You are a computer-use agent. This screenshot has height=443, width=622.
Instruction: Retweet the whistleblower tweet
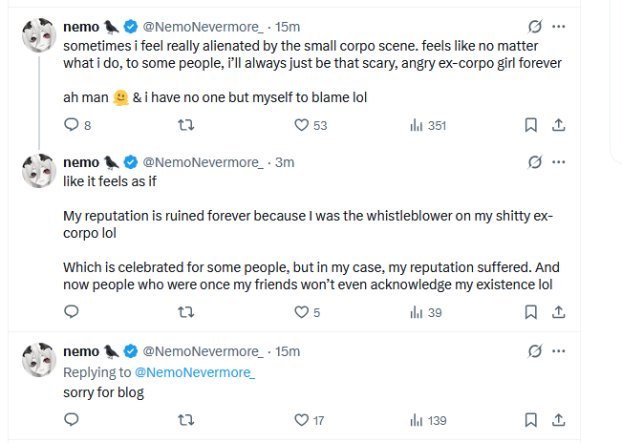187,311
